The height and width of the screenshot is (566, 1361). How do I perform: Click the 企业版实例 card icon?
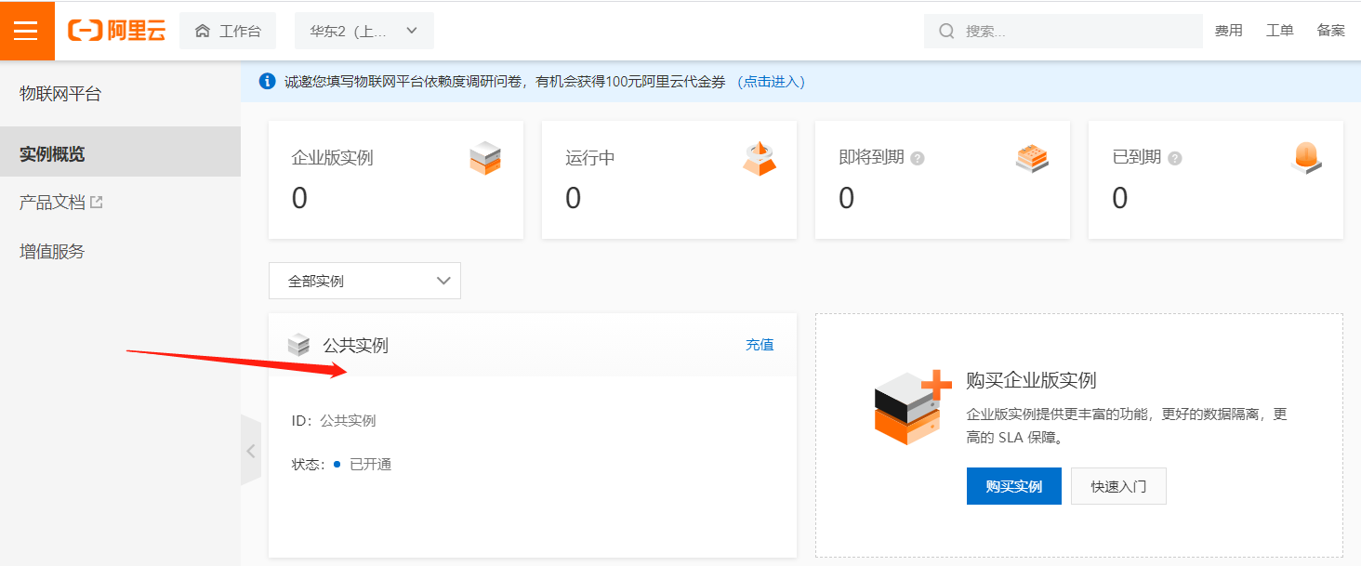[x=484, y=158]
